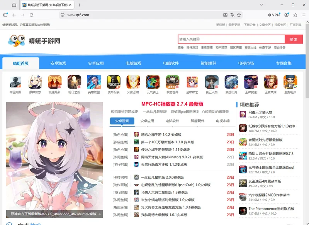Open the 我的世界 game icon

[172, 82]
